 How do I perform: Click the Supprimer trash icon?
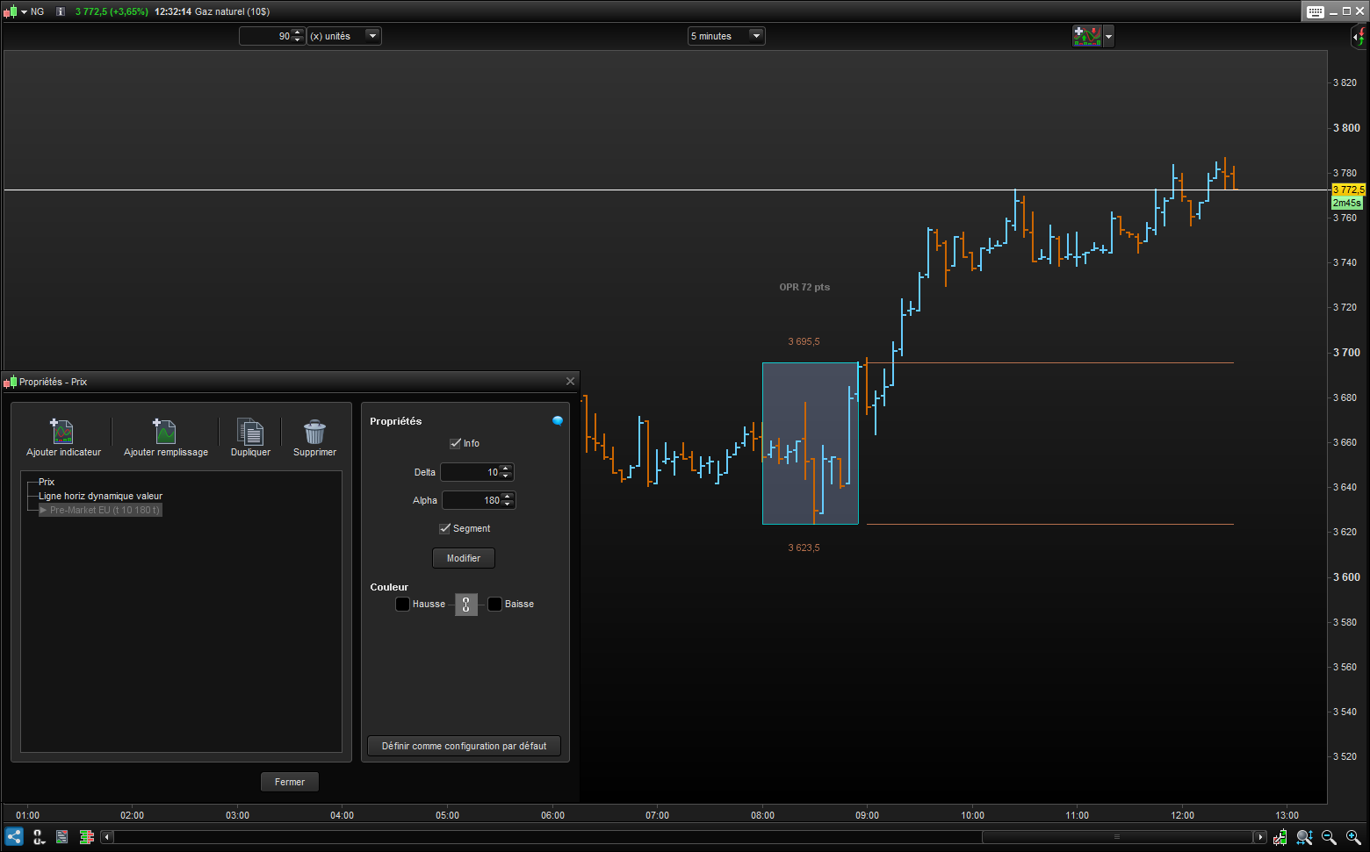click(x=314, y=431)
